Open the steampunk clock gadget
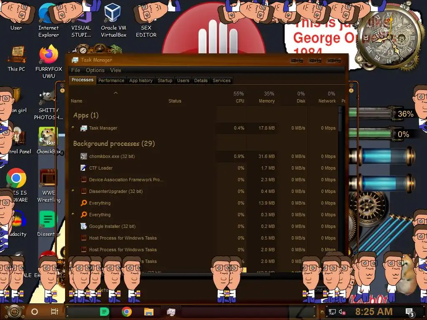Screen dimensions: 427x320 coord(389,38)
